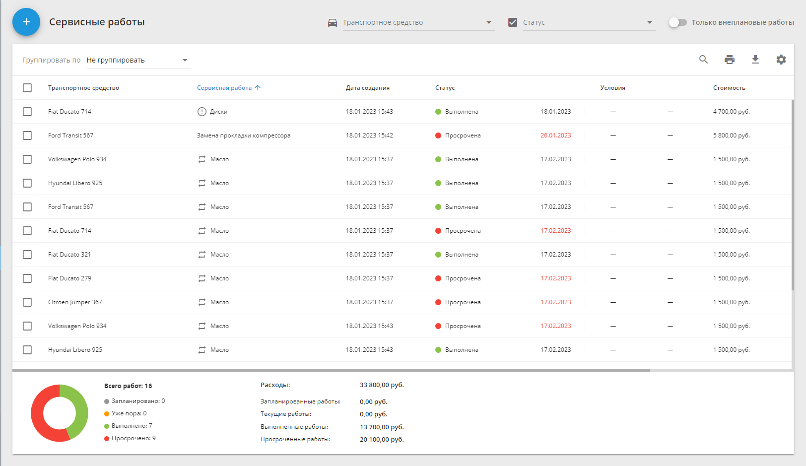Viewport: 806px width, 466px height.
Task: Check the box for Fiat Ducato 321 row
Action: click(27, 255)
